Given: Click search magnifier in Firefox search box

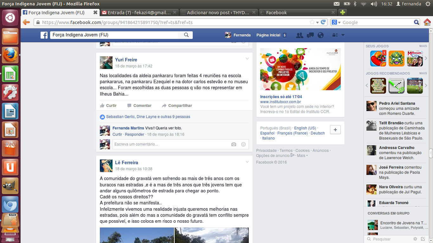Looking at the screenshot, I should pyautogui.click(x=417, y=22).
